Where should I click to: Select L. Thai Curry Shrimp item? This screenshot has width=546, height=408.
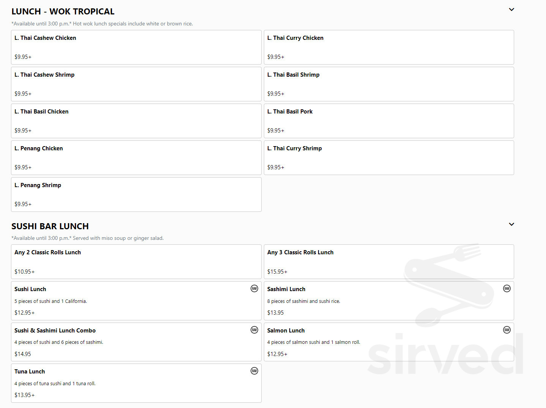tap(388, 158)
